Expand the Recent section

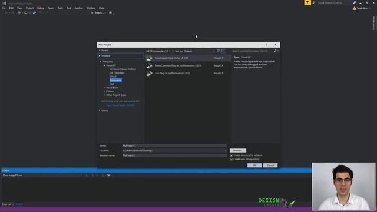[100, 51]
